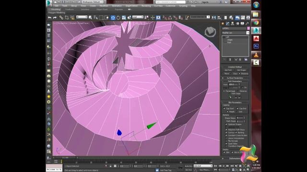Click Configure Modifier Sets icon below stack
307x172 pixels.
pos(246,59)
